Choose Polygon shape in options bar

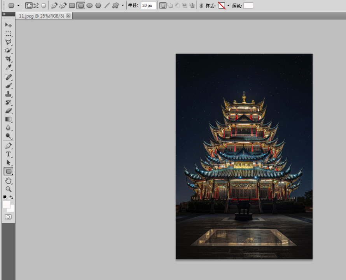[x=98, y=5]
